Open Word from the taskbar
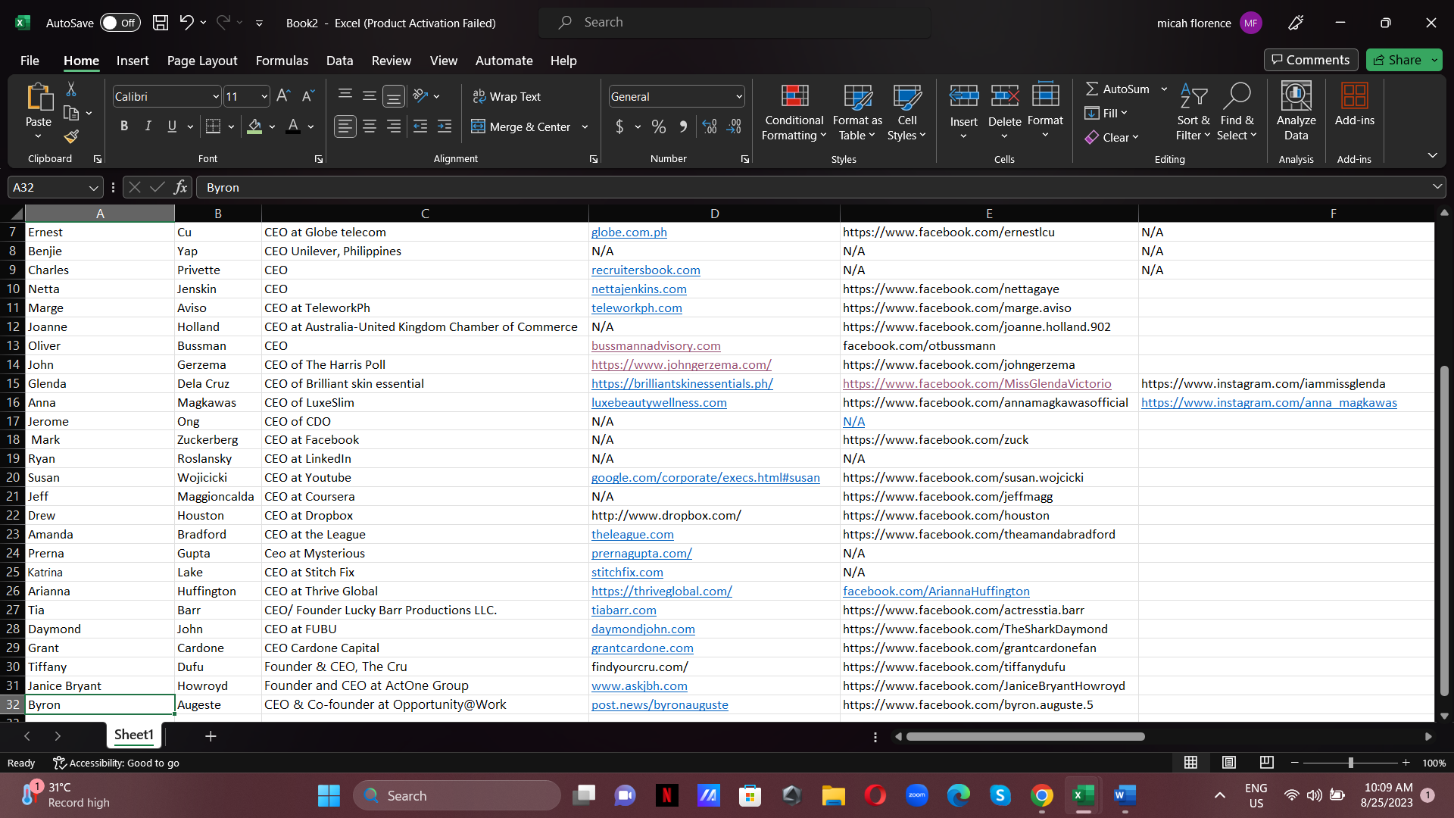 [x=1125, y=795]
